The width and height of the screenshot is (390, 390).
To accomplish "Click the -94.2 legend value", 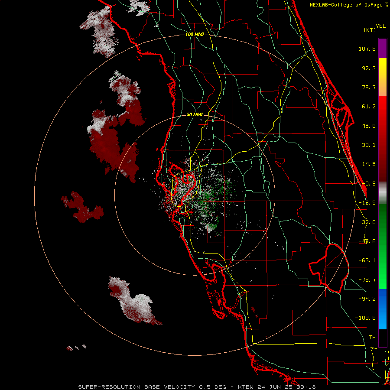I will 367,299.
